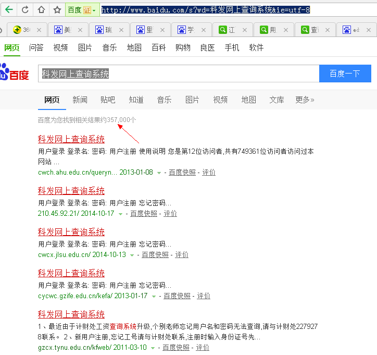The width and height of the screenshot is (377, 355).
Task: Click the bookmark star icon
Action: click(57, 10)
